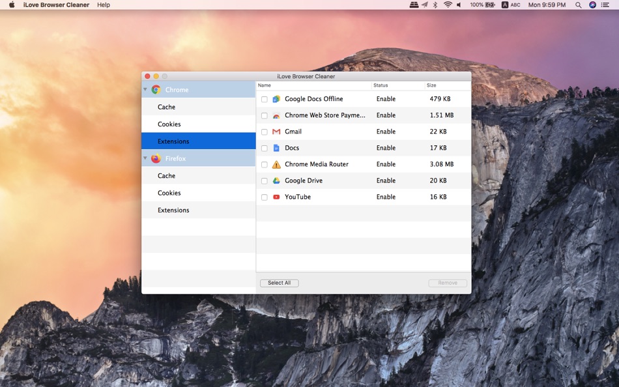Click the Gmail envelope icon

[276, 132]
